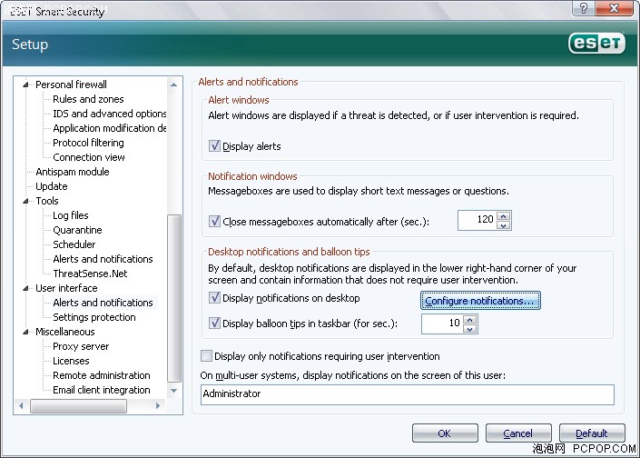Select Quarantine tree item

[77, 230]
